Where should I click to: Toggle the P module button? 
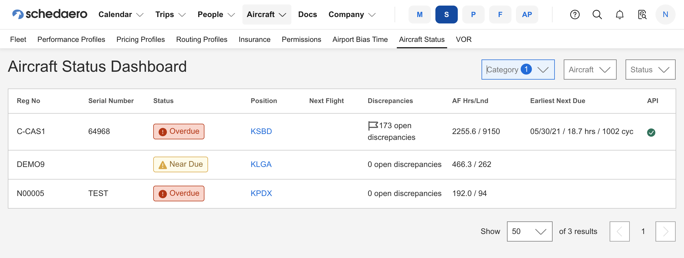pyautogui.click(x=473, y=15)
